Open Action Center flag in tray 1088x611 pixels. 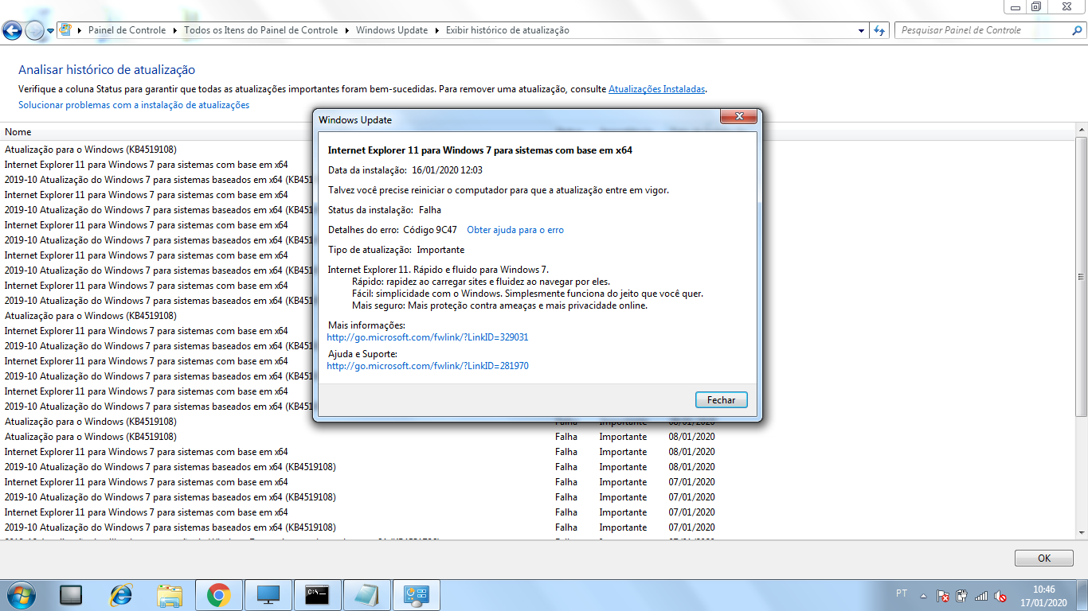(x=943, y=595)
